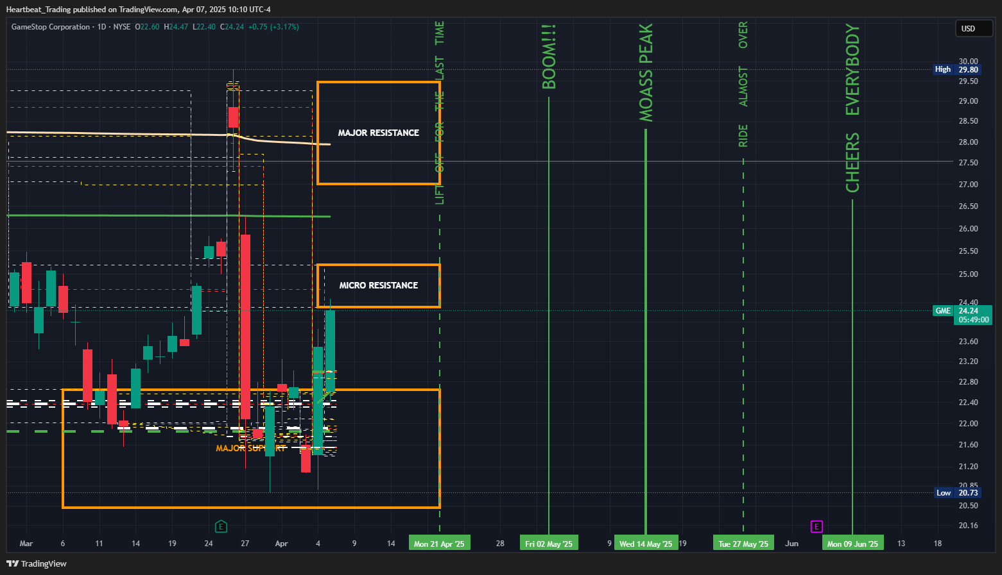
Task: Select the Fri 02 May '25 date marker
Action: (549, 544)
